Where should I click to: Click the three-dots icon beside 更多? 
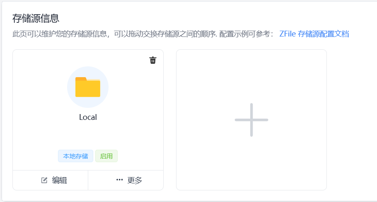pos(120,180)
